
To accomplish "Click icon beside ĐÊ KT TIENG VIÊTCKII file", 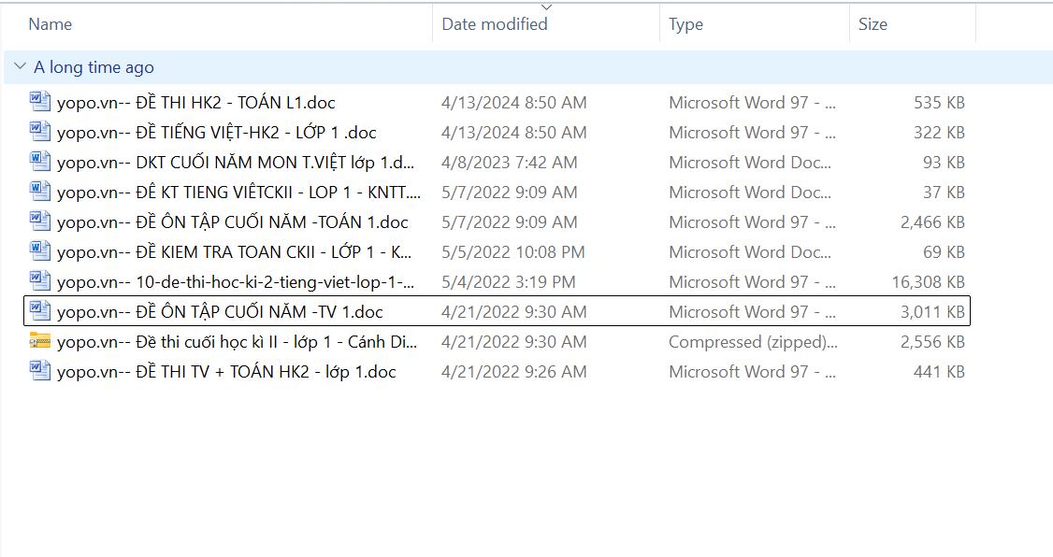I will tap(39, 192).
